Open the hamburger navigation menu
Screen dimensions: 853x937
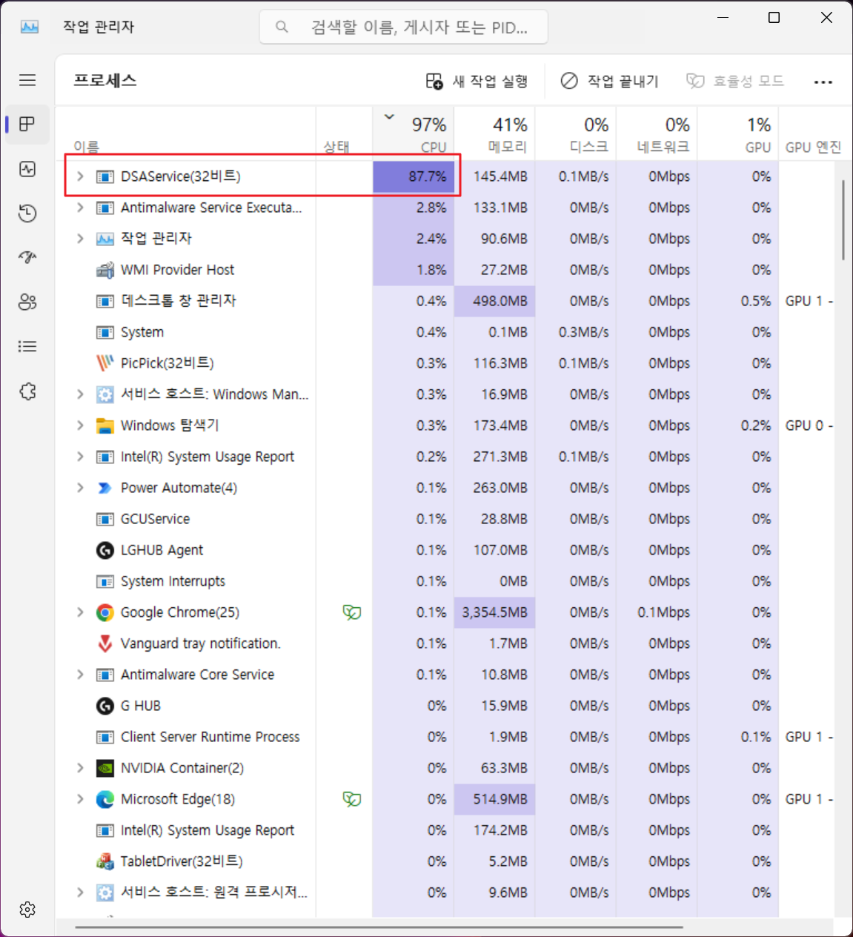click(x=27, y=80)
